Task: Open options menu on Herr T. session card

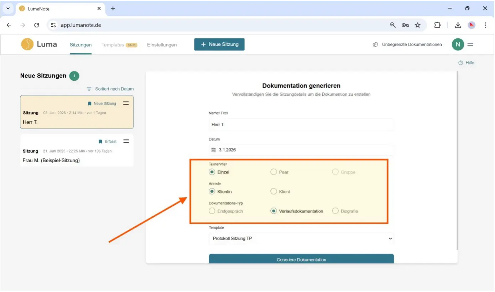Action: point(126,103)
